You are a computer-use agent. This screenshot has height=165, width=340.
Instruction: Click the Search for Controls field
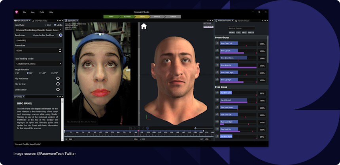click(x=241, y=28)
